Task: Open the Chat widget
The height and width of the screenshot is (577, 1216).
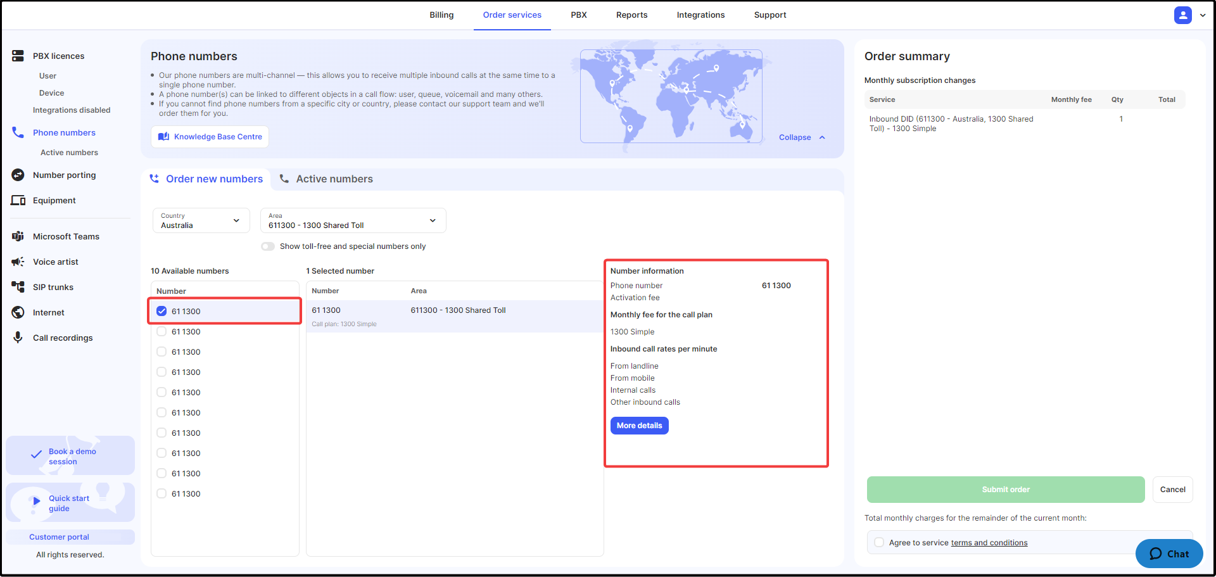Action: point(1168,554)
